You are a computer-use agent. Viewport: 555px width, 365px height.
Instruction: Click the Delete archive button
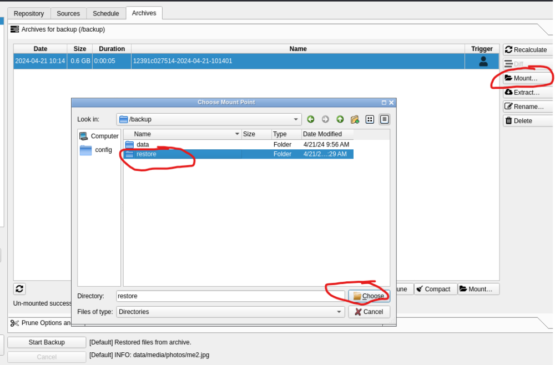[x=527, y=120]
